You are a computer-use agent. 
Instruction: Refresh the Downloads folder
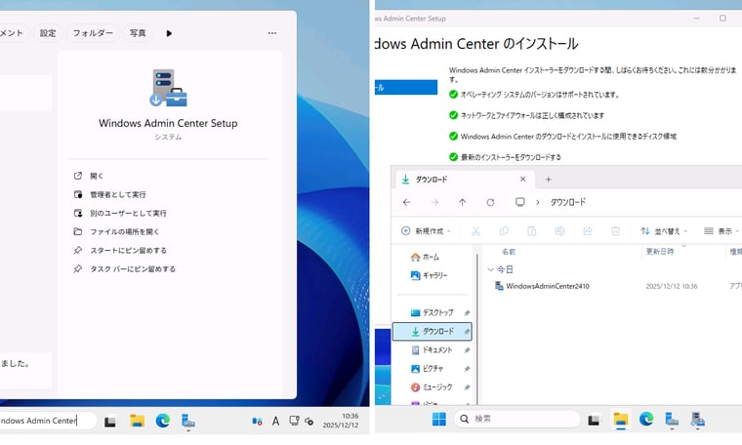click(x=490, y=202)
